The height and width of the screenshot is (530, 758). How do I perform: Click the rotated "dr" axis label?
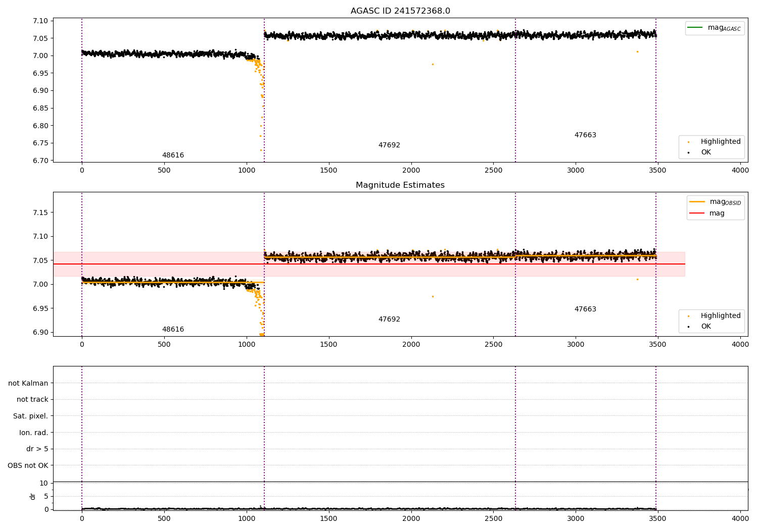[33, 496]
